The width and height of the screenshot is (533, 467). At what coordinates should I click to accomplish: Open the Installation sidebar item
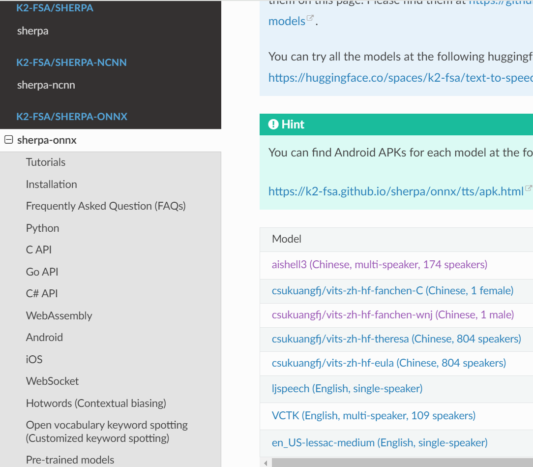point(52,185)
